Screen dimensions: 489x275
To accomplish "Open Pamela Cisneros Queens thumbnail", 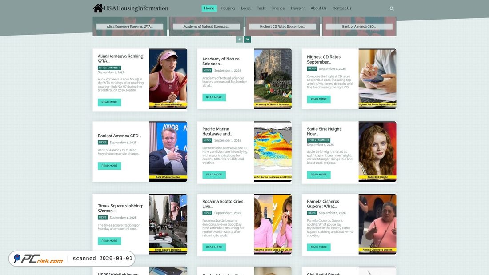I will (x=377, y=224).
